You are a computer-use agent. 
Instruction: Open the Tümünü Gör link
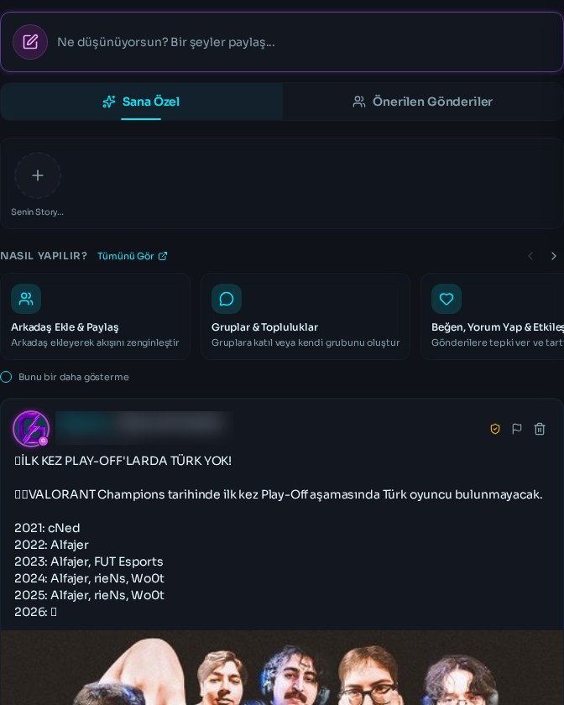pos(133,256)
